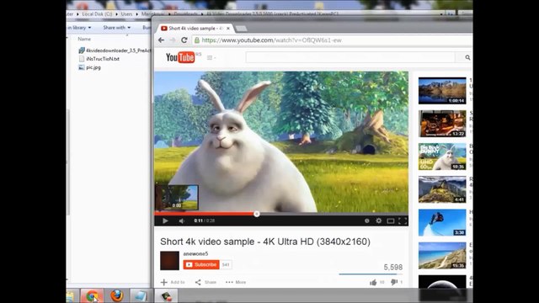Click the Name column header in Explorer
This screenshot has width=539, height=303.
[x=84, y=39]
